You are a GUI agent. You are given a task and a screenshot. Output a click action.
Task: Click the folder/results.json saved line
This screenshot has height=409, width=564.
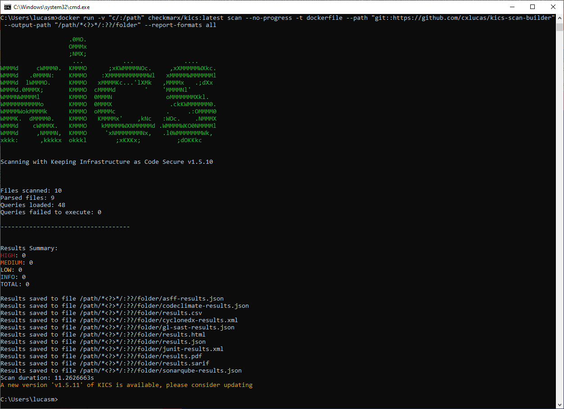(103, 342)
